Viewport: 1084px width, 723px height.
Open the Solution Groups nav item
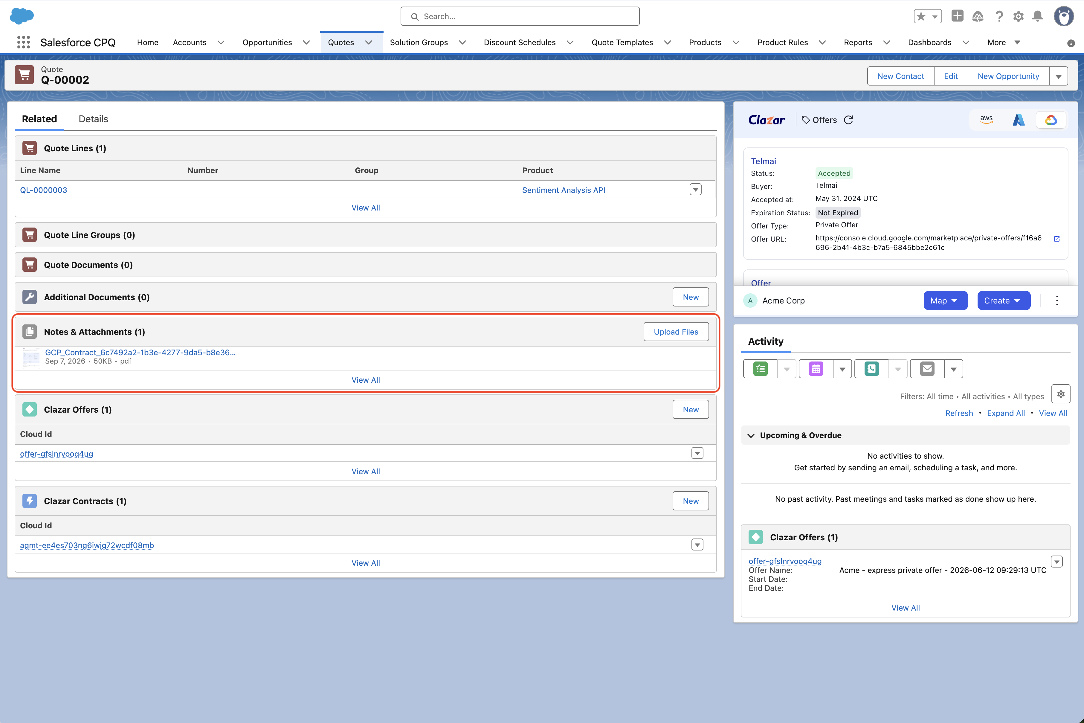tap(419, 42)
